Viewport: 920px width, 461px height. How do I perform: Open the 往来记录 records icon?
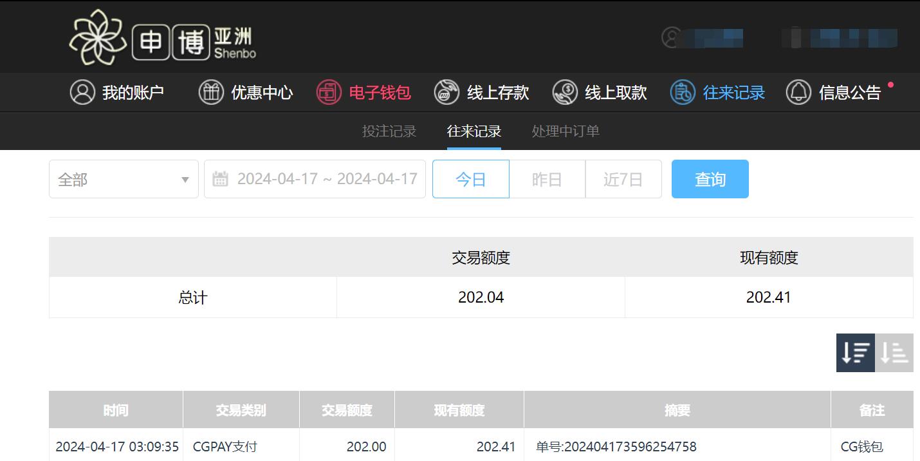pos(683,92)
